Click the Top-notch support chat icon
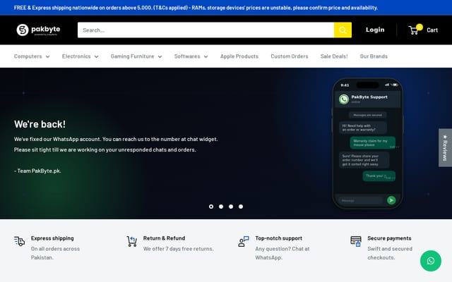The height and width of the screenshot is (282, 452). coord(244,241)
